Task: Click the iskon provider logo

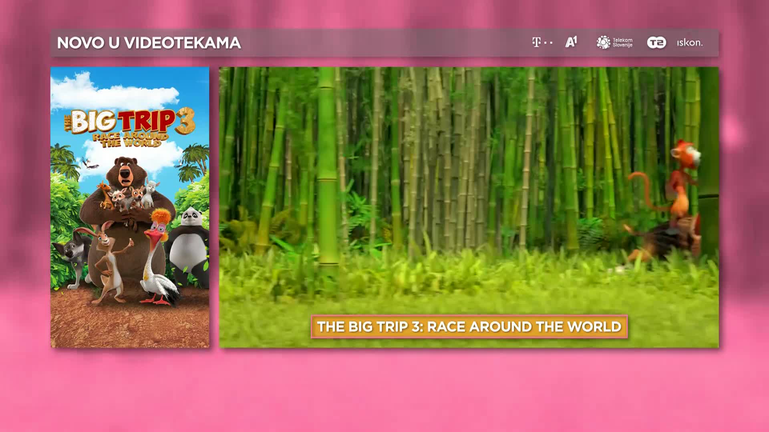Action: 689,42
